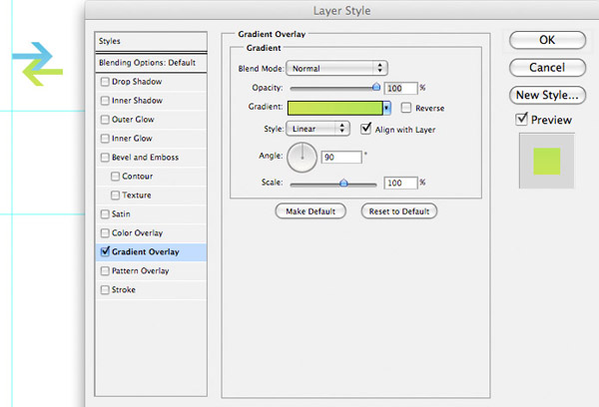Uncheck the Gradient Overlay checkbox
The image size is (599, 407).
coord(105,251)
